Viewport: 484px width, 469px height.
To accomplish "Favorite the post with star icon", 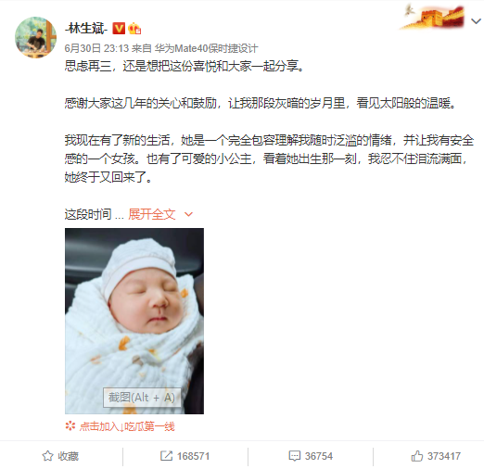I will [47, 456].
